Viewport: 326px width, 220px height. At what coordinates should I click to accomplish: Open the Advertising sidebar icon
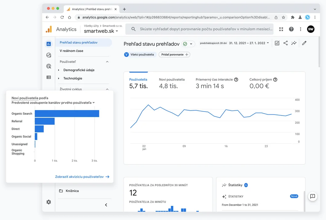49,66
